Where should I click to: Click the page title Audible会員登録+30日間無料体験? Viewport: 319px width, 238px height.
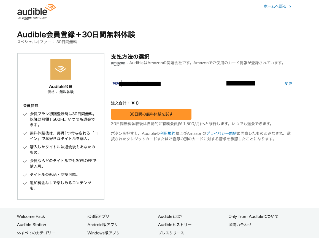tap(76, 35)
